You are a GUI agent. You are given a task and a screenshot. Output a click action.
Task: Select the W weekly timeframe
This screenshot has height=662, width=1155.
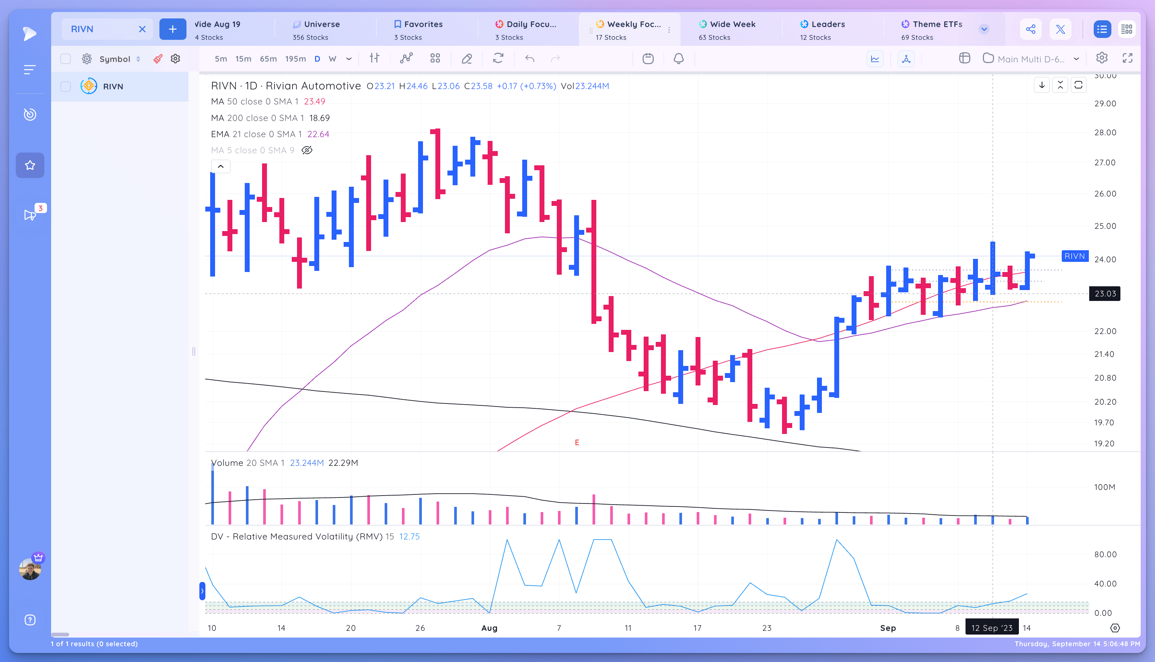coord(332,59)
